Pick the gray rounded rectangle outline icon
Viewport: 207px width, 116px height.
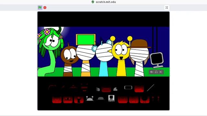[x=128, y=87]
